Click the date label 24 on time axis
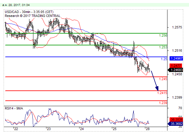This screenshot has width=189, height=137. tap(82, 129)
